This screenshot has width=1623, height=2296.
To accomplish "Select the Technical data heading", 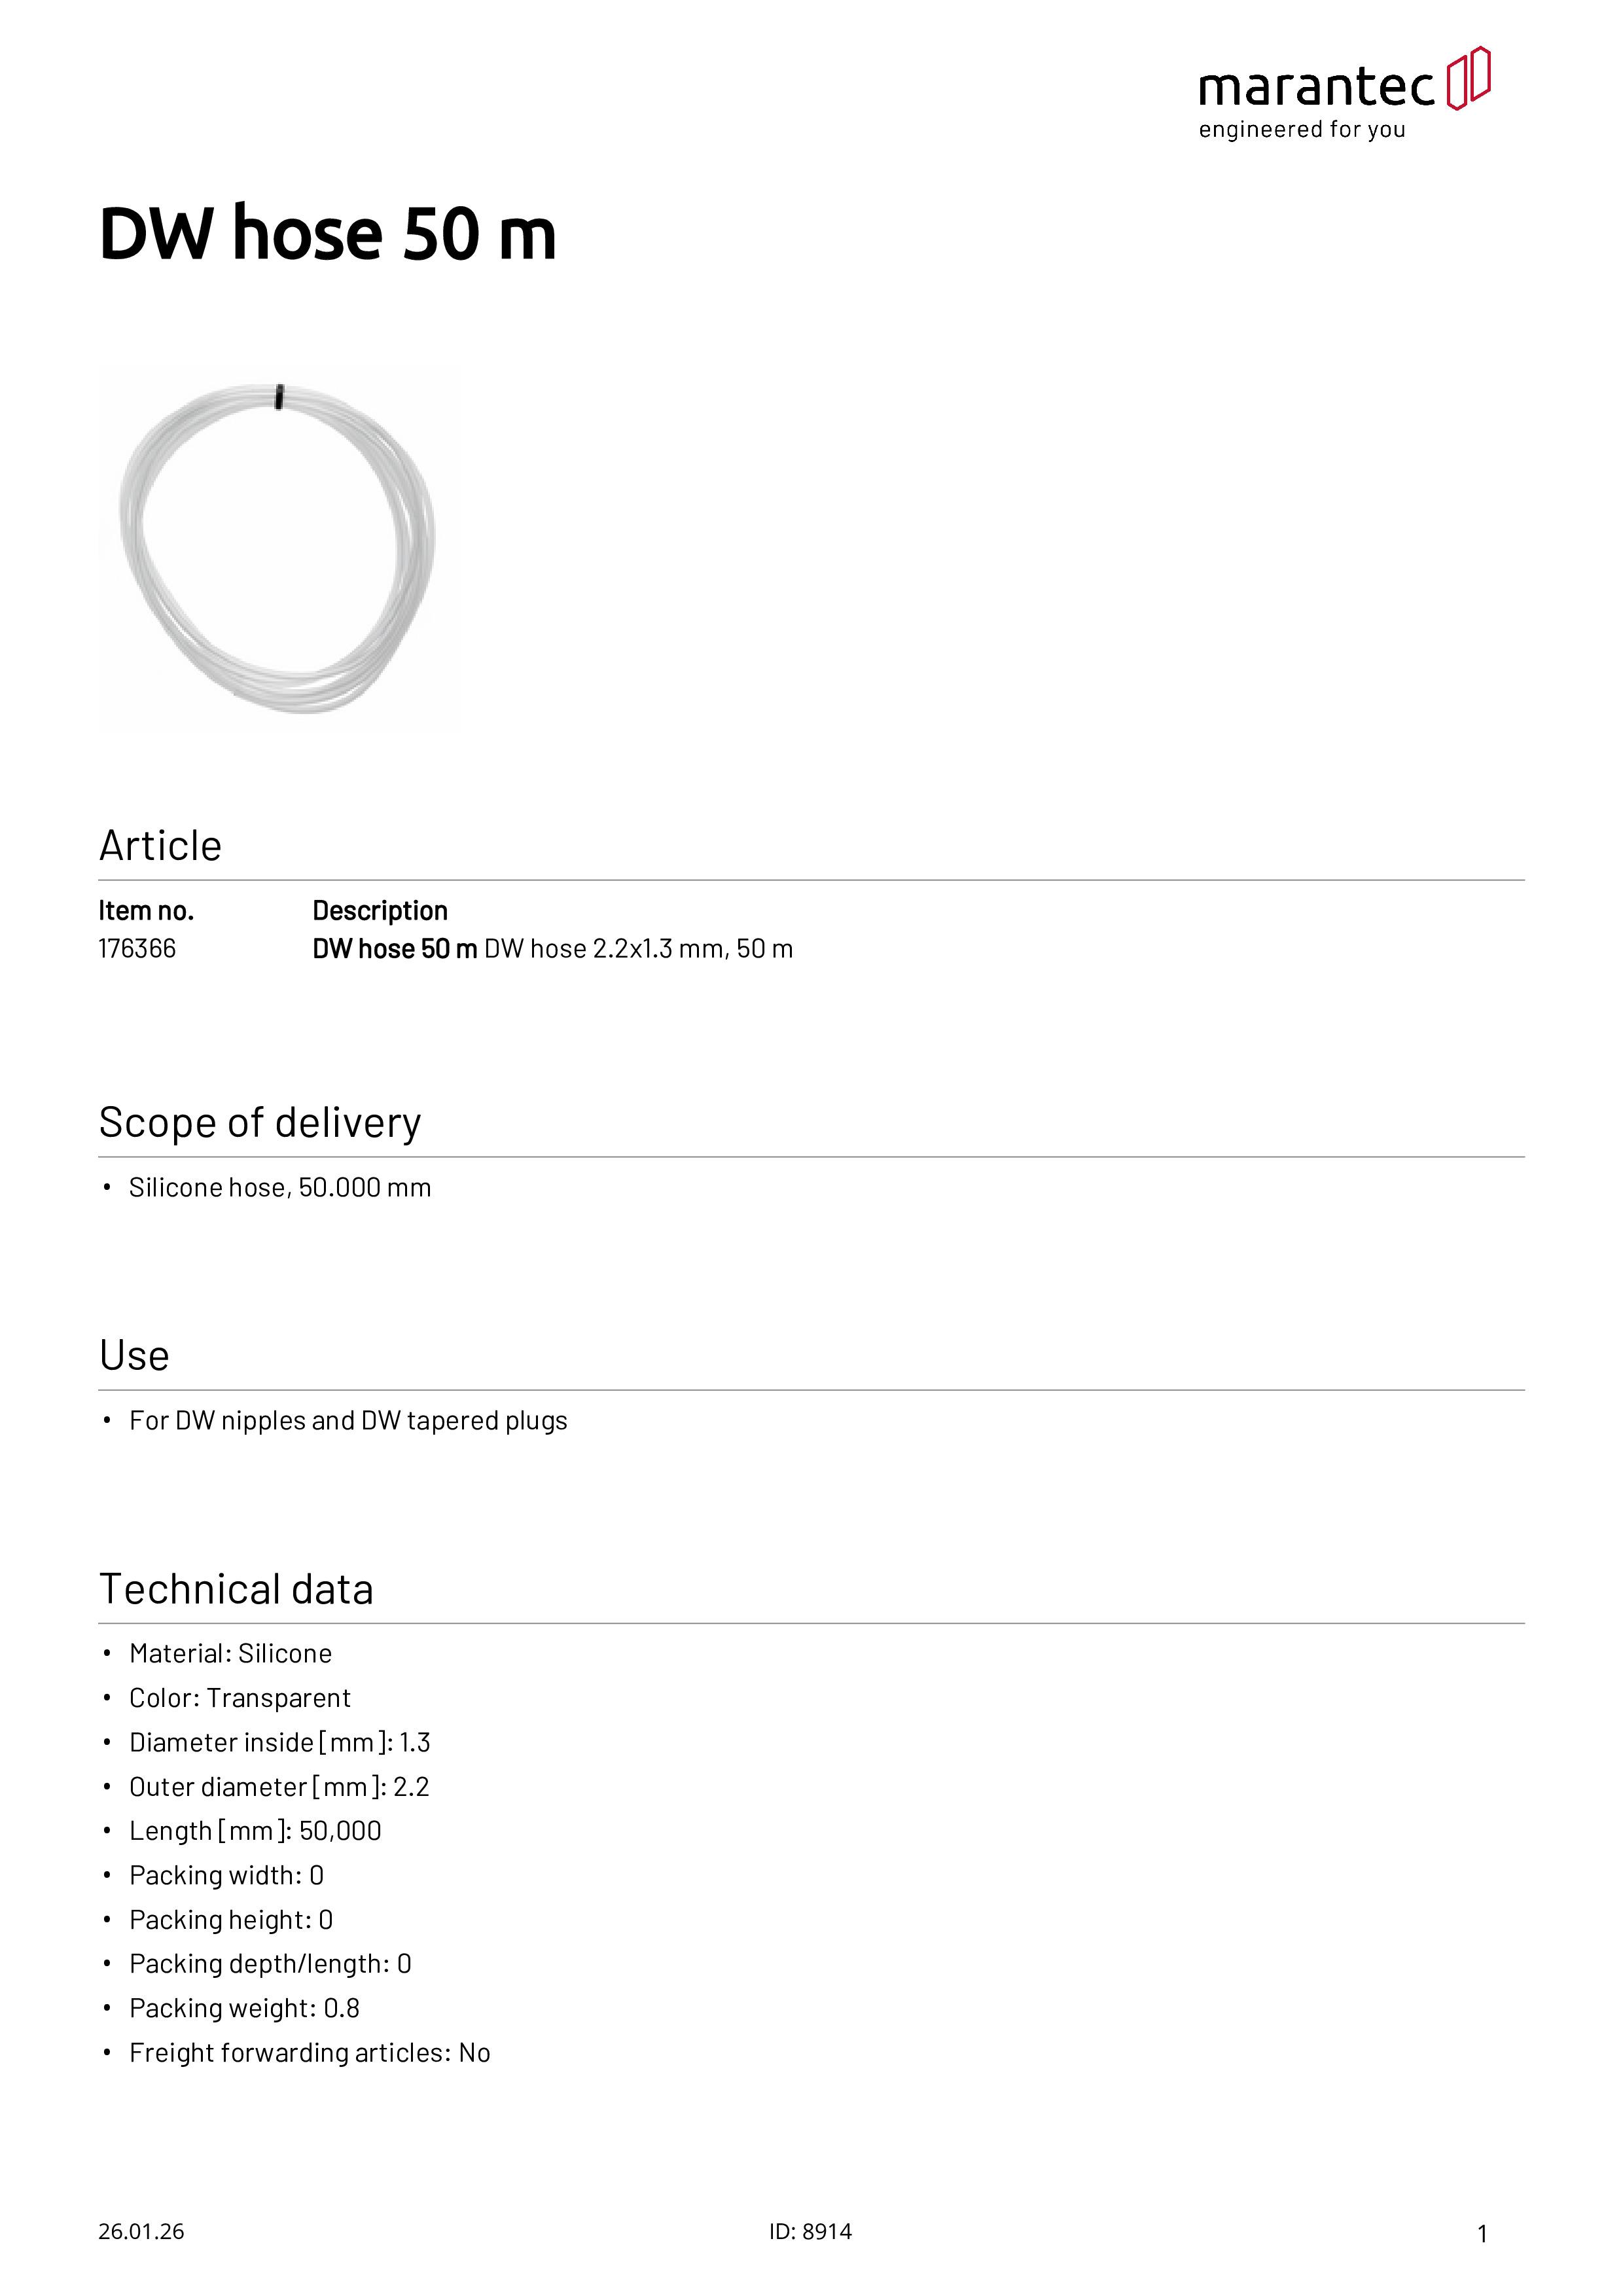I will (x=236, y=1589).
